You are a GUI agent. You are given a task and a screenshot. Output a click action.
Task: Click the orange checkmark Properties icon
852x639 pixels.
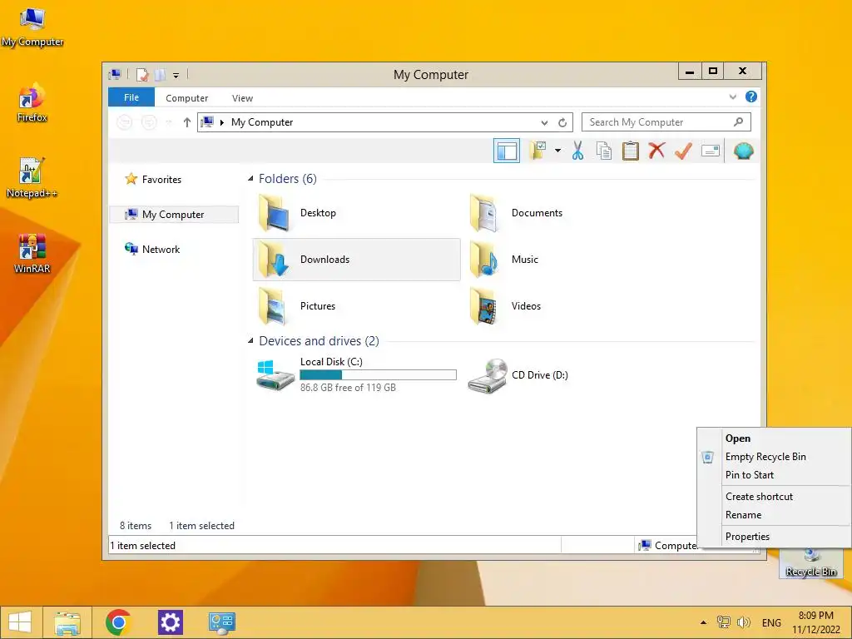point(683,151)
